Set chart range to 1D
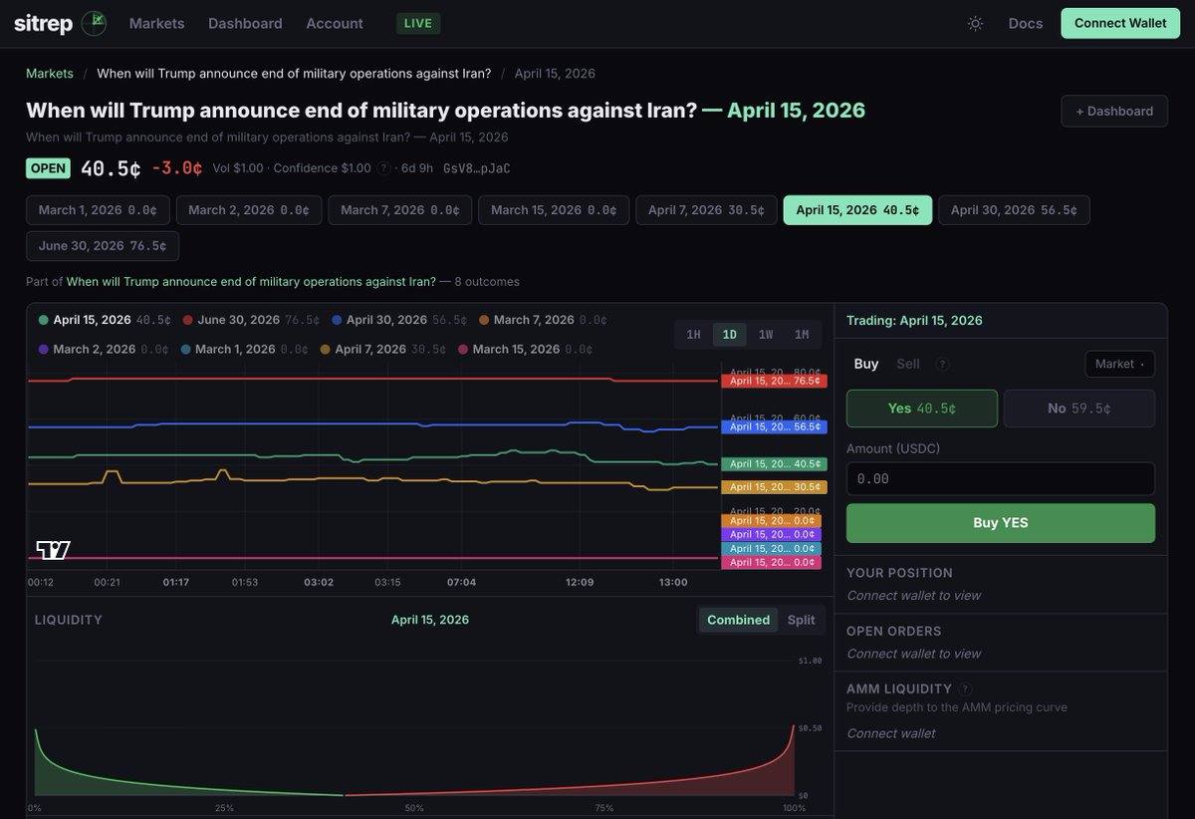This screenshot has height=819, width=1195. pyautogui.click(x=729, y=335)
